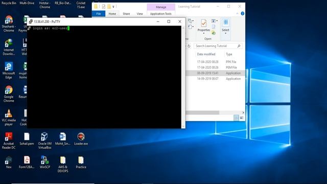Screen dimensions: 327x184
Task: Expand the Open button dropdown arrow
Action: (x=217, y=21)
